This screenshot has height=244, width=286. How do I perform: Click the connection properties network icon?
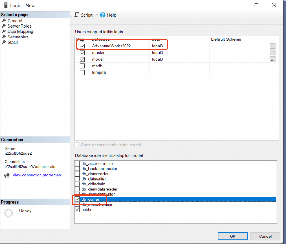click(7, 175)
